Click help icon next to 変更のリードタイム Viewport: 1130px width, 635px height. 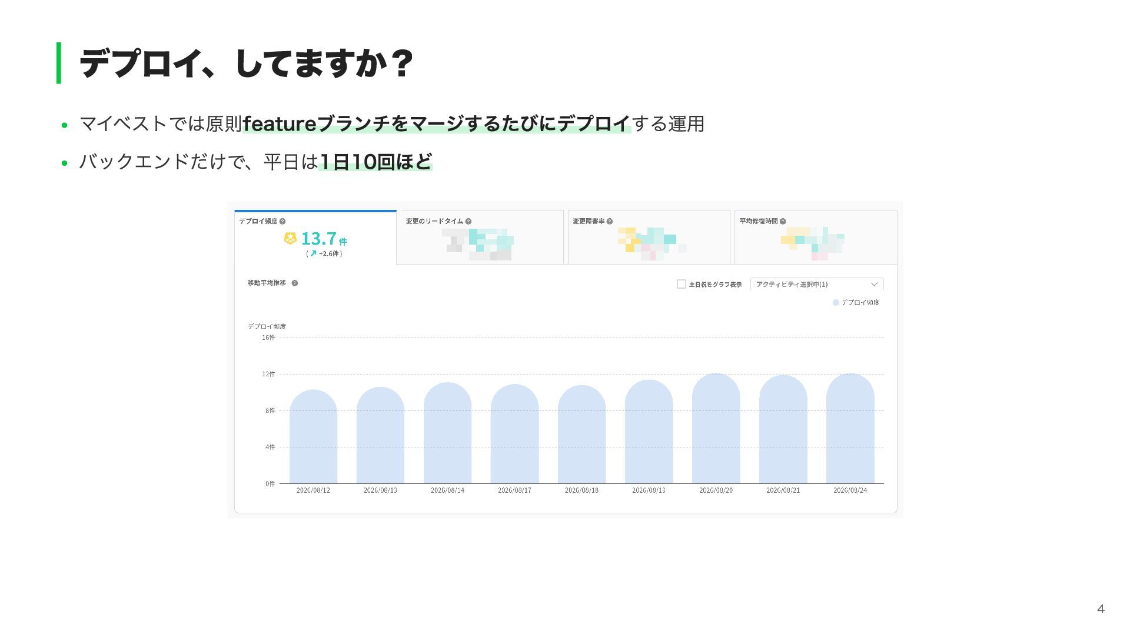pos(468,222)
